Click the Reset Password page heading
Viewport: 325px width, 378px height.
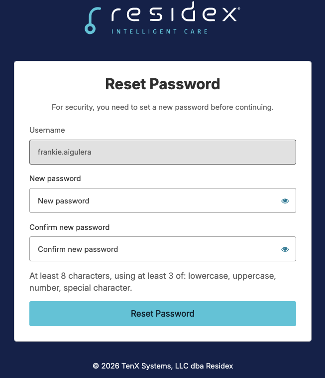[x=163, y=84]
